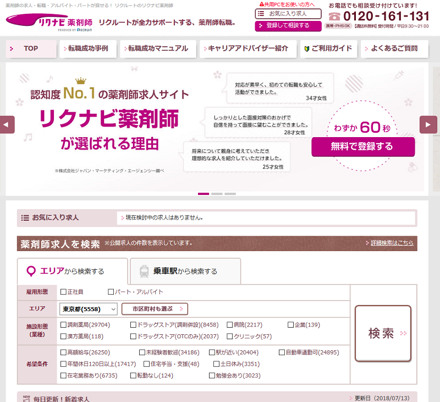Click 無料で登録する banner button
Image resolution: width=440 pixels, height=402 pixels.
pyautogui.click(x=363, y=146)
